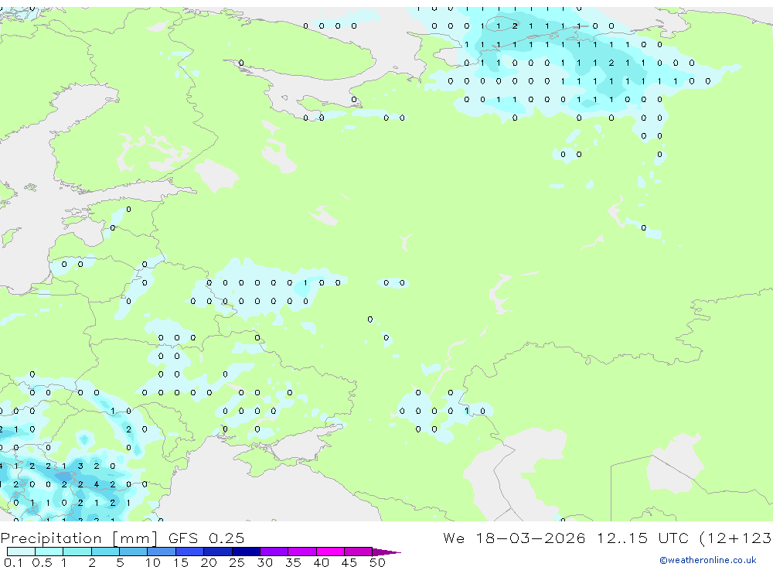Click the above-50 arrow tip of legend

point(386,552)
